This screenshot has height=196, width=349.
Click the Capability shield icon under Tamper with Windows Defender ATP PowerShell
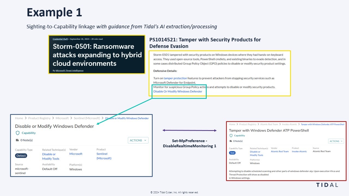tap(231, 136)
